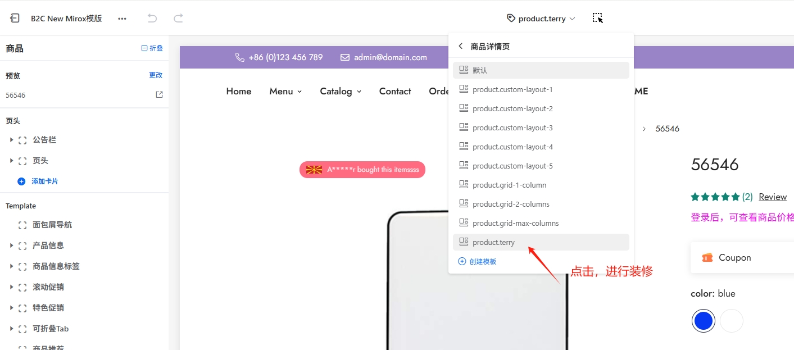Click the undo arrow icon
794x350 pixels.
coord(152,19)
